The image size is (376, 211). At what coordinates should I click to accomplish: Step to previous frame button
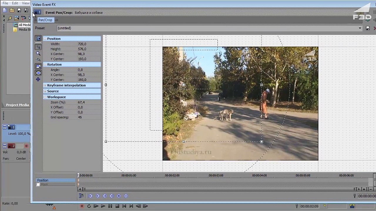click(138, 206)
